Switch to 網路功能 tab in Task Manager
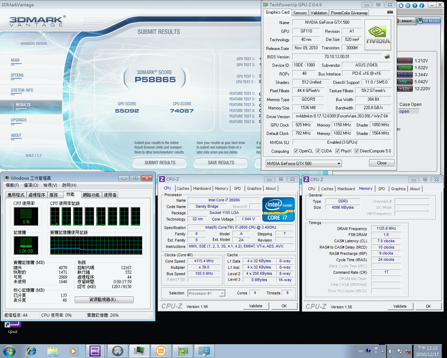Image resolution: width=447 pixels, height=358 pixels. (91, 195)
